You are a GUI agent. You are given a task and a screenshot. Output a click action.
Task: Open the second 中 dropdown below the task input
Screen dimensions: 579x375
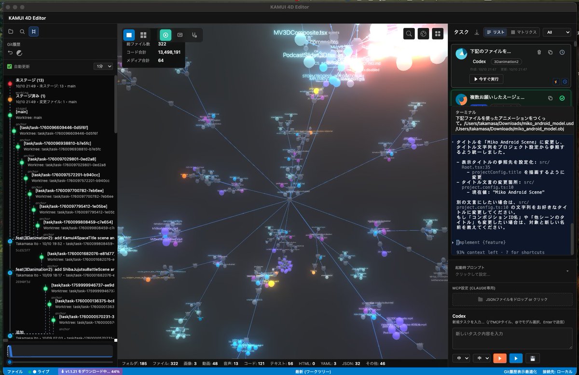(x=482, y=358)
